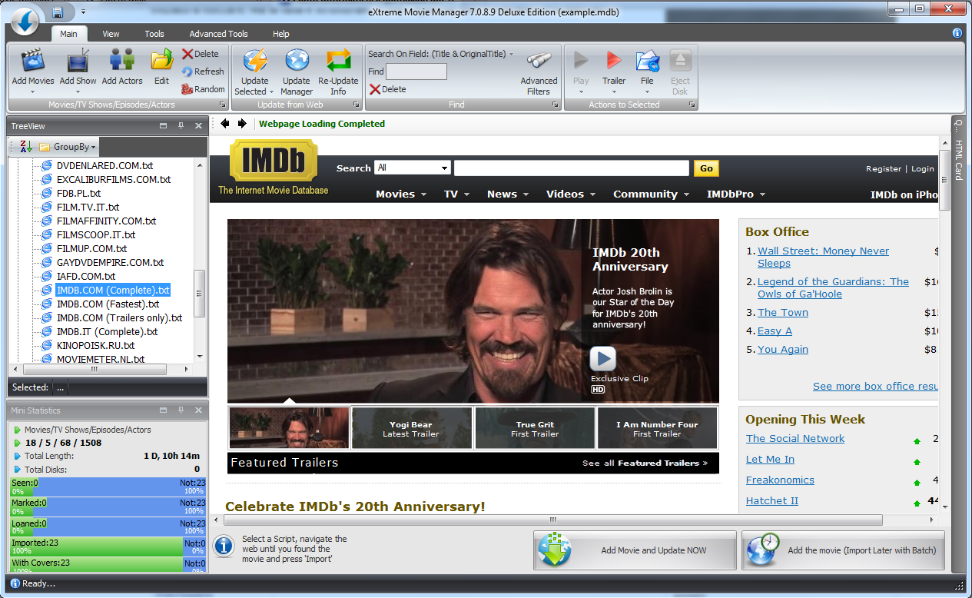Open the Help ribbon tab
Image resolution: width=972 pixels, height=598 pixels.
tap(281, 34)
